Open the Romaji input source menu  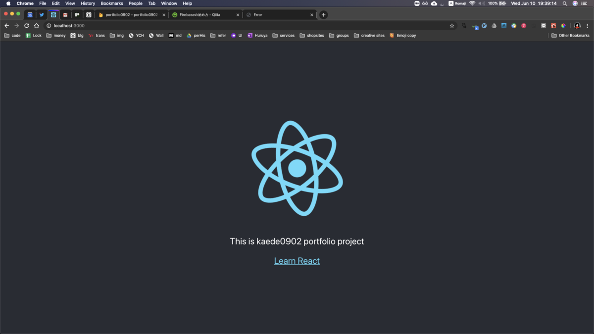[x=457, y=3]
